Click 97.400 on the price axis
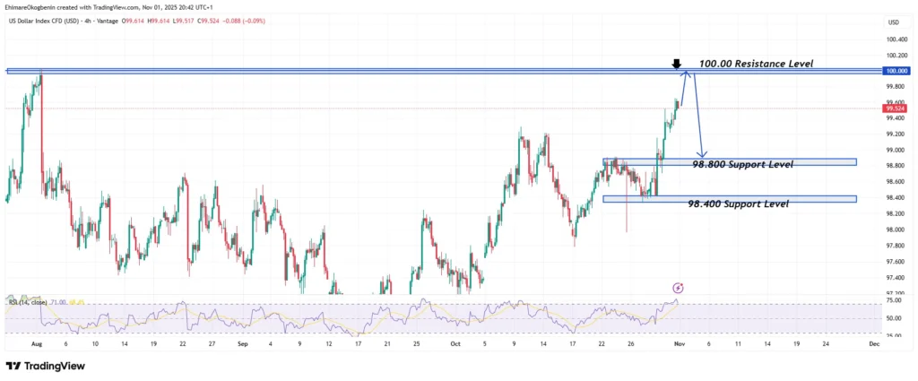 click(894, 277)
